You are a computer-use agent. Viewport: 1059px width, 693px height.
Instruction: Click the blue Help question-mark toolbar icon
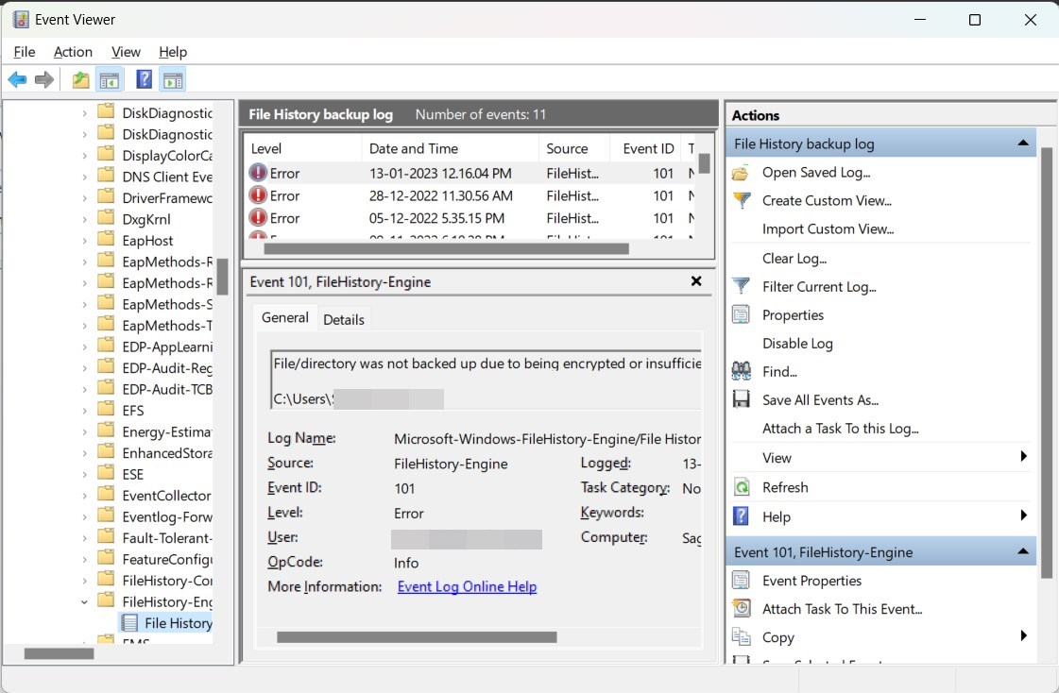pos(144,79)
